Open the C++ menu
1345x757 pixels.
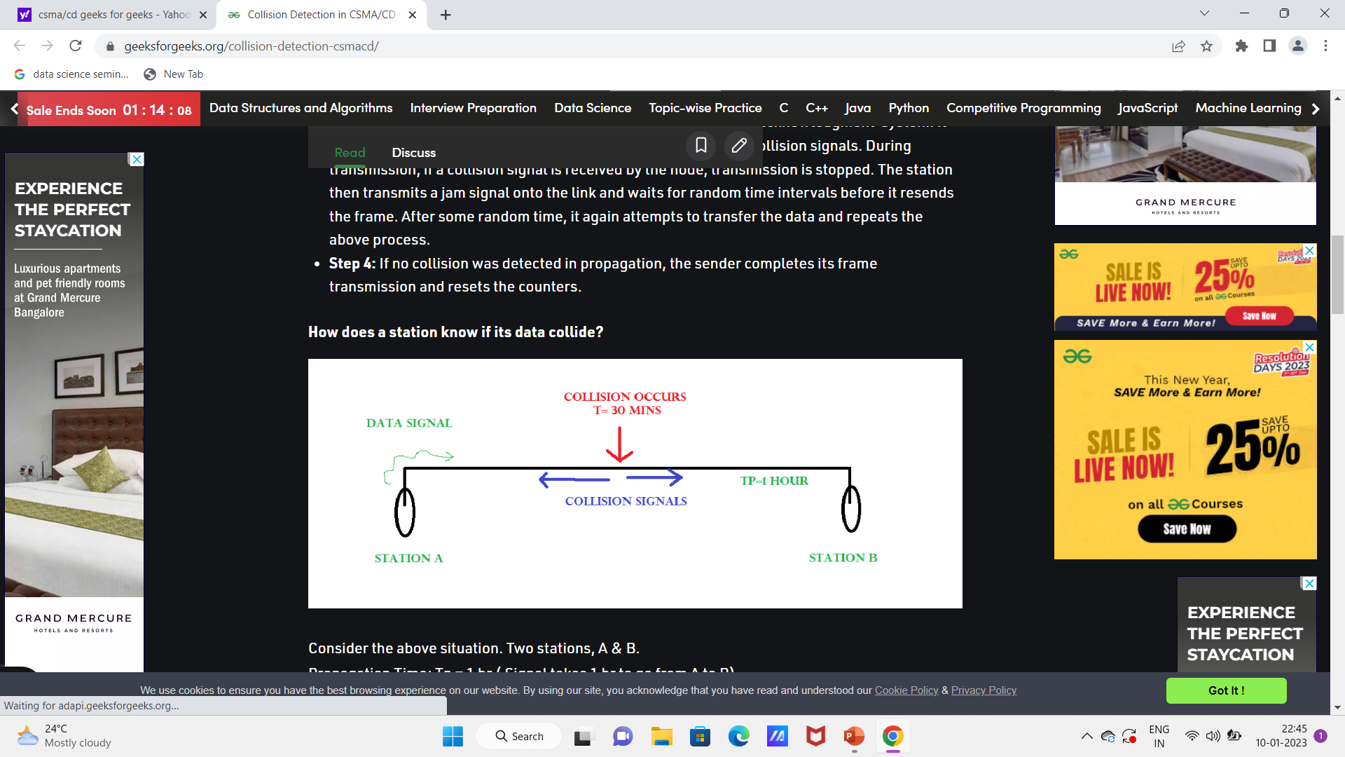tap(817, 108)
